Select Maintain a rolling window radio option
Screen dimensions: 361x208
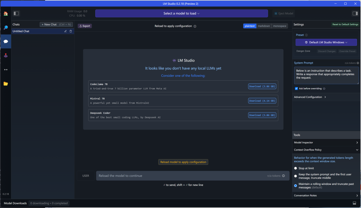pos(295,186)
